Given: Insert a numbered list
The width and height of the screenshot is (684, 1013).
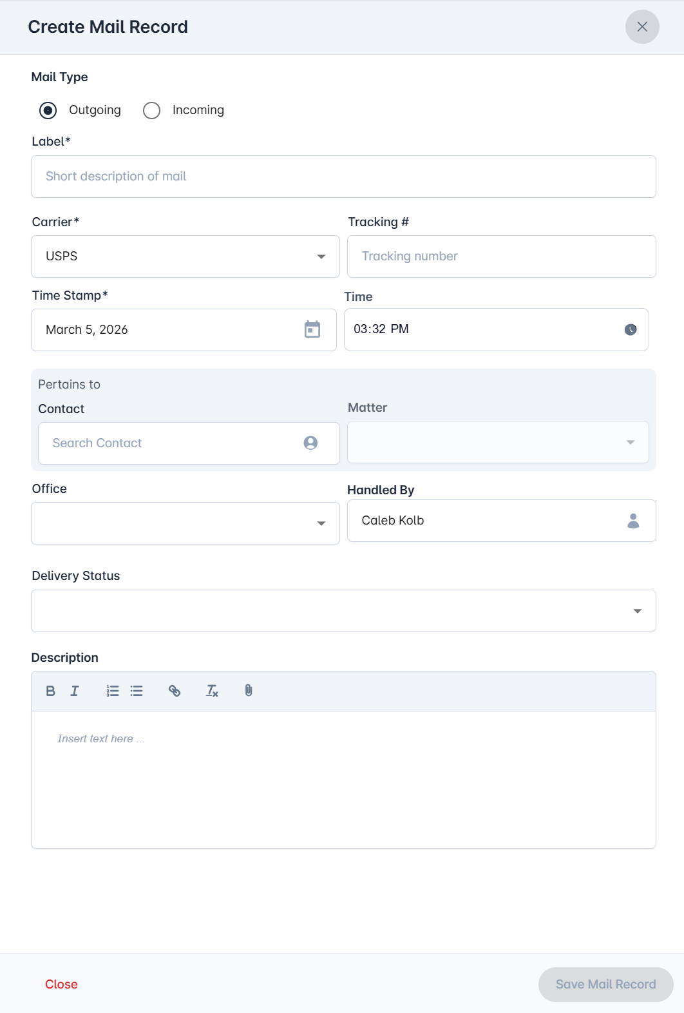Looking at the screenshot, I should pos(113,691).
